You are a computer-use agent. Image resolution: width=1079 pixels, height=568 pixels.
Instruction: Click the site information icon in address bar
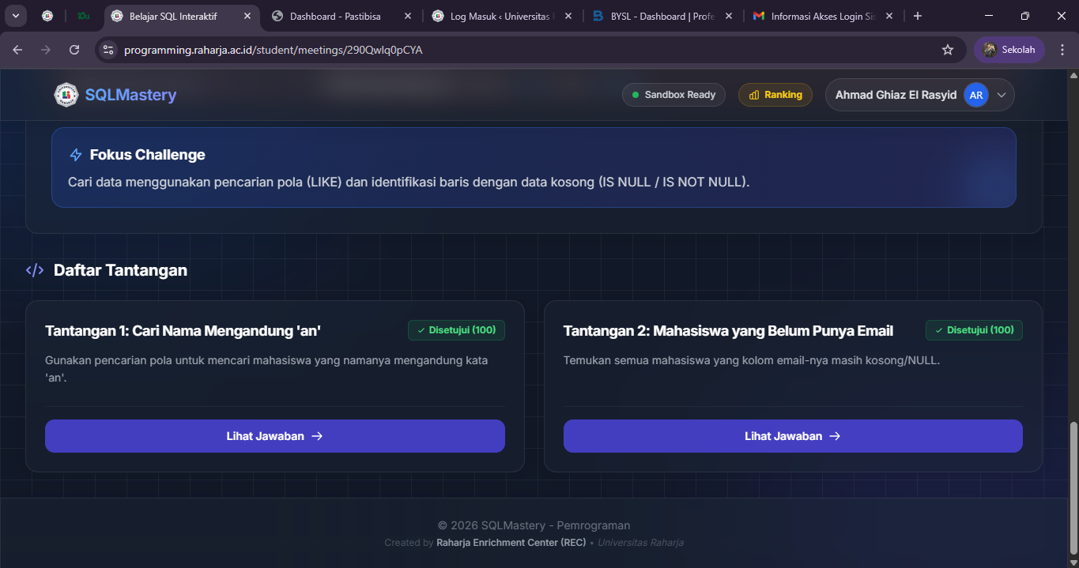click(x=109, y=50)
